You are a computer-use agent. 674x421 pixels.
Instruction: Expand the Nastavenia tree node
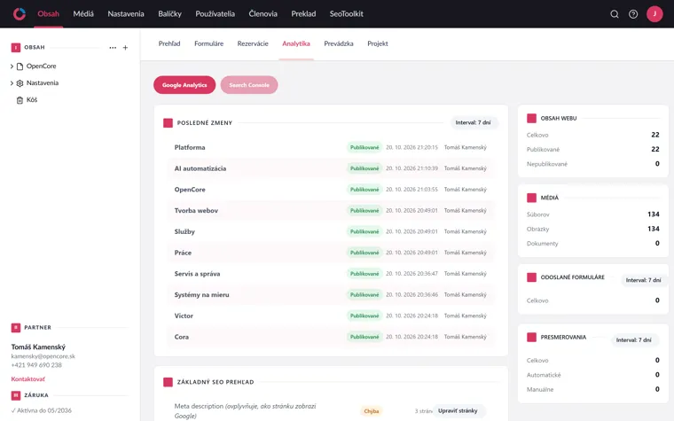point(12,83)
